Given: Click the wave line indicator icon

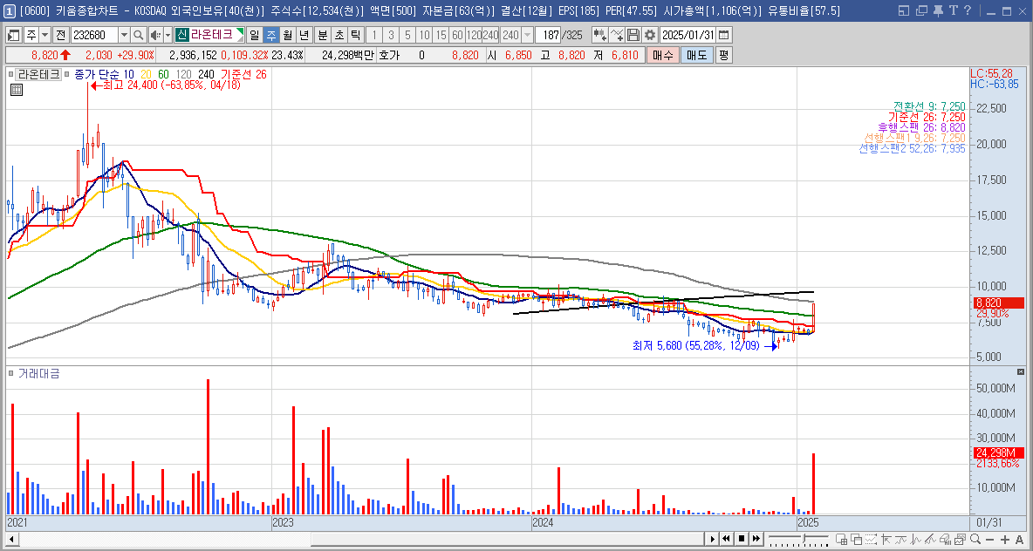Looking at the screenshot, I should (900, 539).
